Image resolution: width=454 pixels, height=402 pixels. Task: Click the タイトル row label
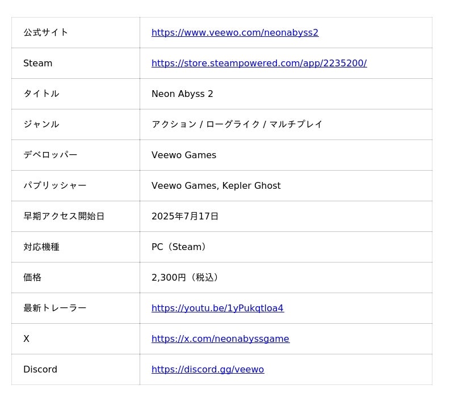pos(41,94)
